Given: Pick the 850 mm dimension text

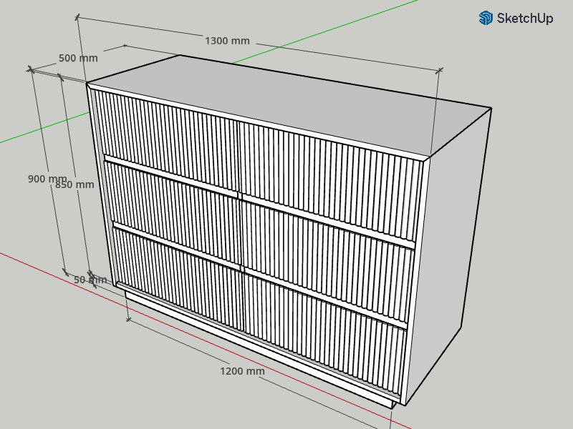Looking at the screenshot, I should 74,184.
